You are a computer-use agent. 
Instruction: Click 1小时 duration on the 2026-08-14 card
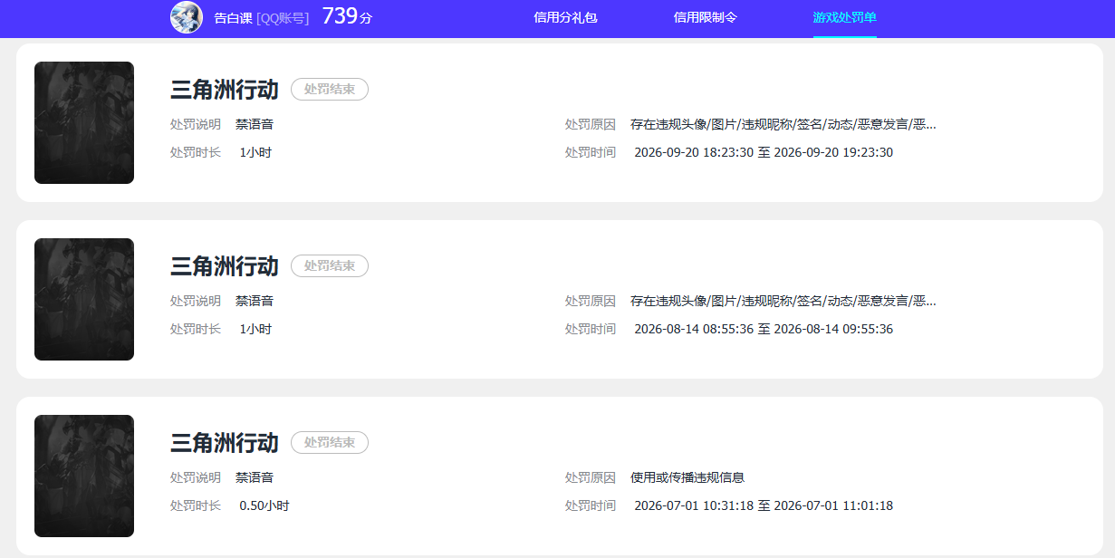(x=255, y=329)
